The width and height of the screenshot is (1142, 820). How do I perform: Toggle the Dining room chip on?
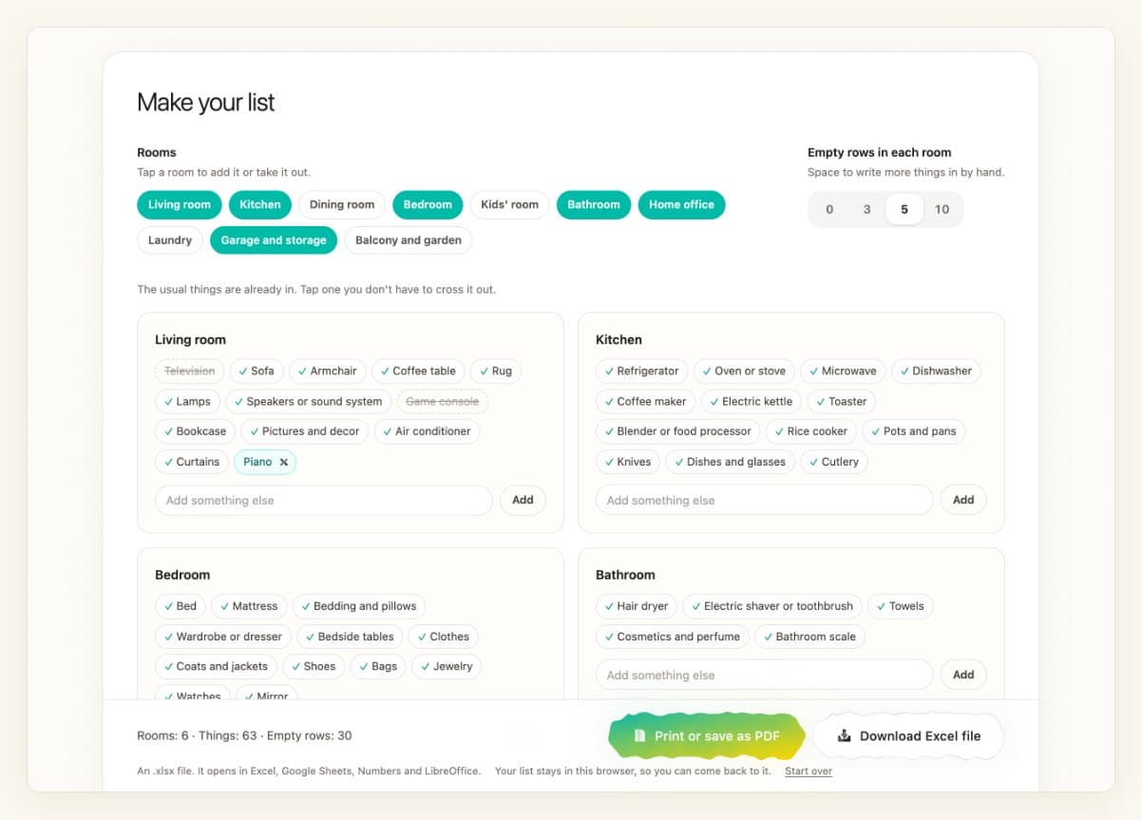click(x=342, y=204)
